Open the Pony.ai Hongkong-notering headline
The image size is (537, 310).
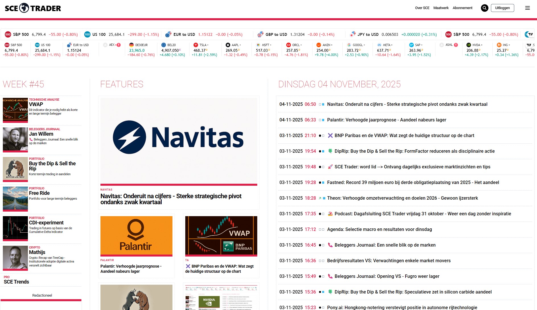click(x=402, y=307)
